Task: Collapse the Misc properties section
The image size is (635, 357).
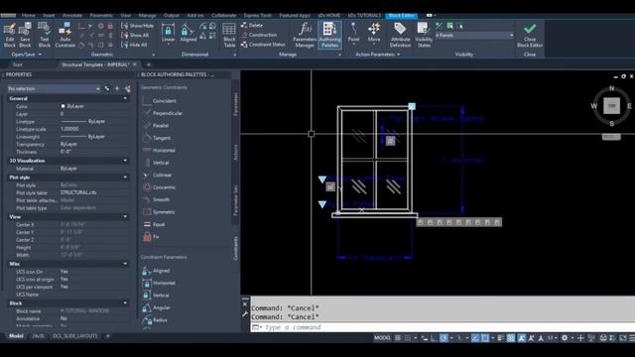Action: (x=125, y=264)
